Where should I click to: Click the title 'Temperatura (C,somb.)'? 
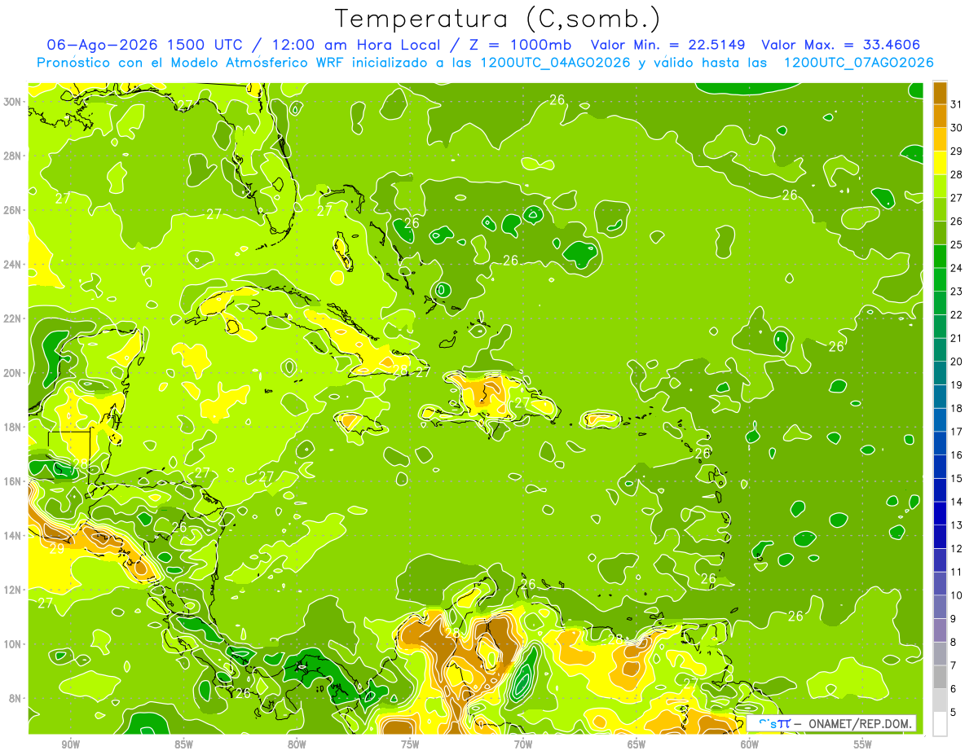click(x=498, y=19)
